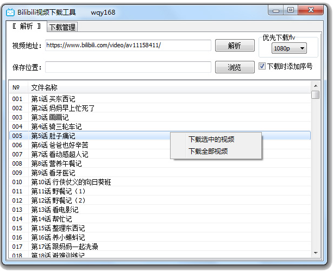Select row 第1话 买东西记
This screenshot has width=333, height=271.
click(x=160, y=99)
